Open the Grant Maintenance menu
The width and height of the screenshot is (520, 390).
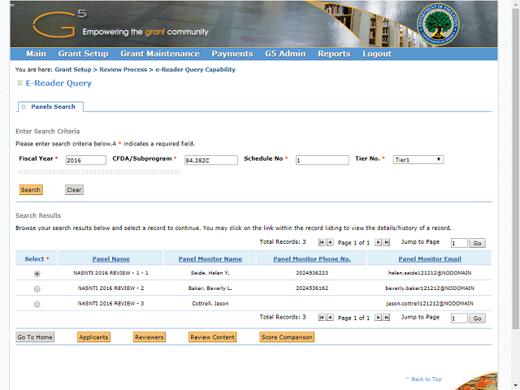point(160,54)
